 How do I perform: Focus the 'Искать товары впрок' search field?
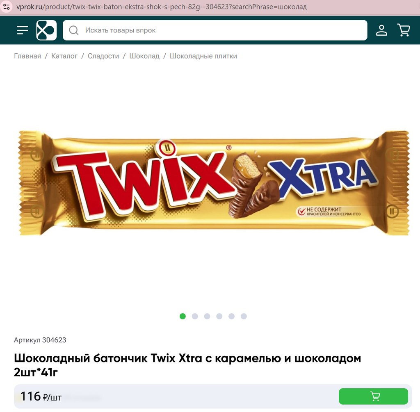tap(215, 30)
